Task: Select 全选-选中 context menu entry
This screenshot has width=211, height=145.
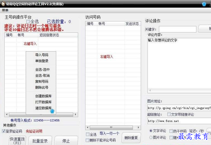Action: point(42,70)
